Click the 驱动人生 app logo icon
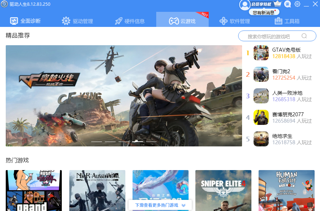 click(x=4, y=4)
